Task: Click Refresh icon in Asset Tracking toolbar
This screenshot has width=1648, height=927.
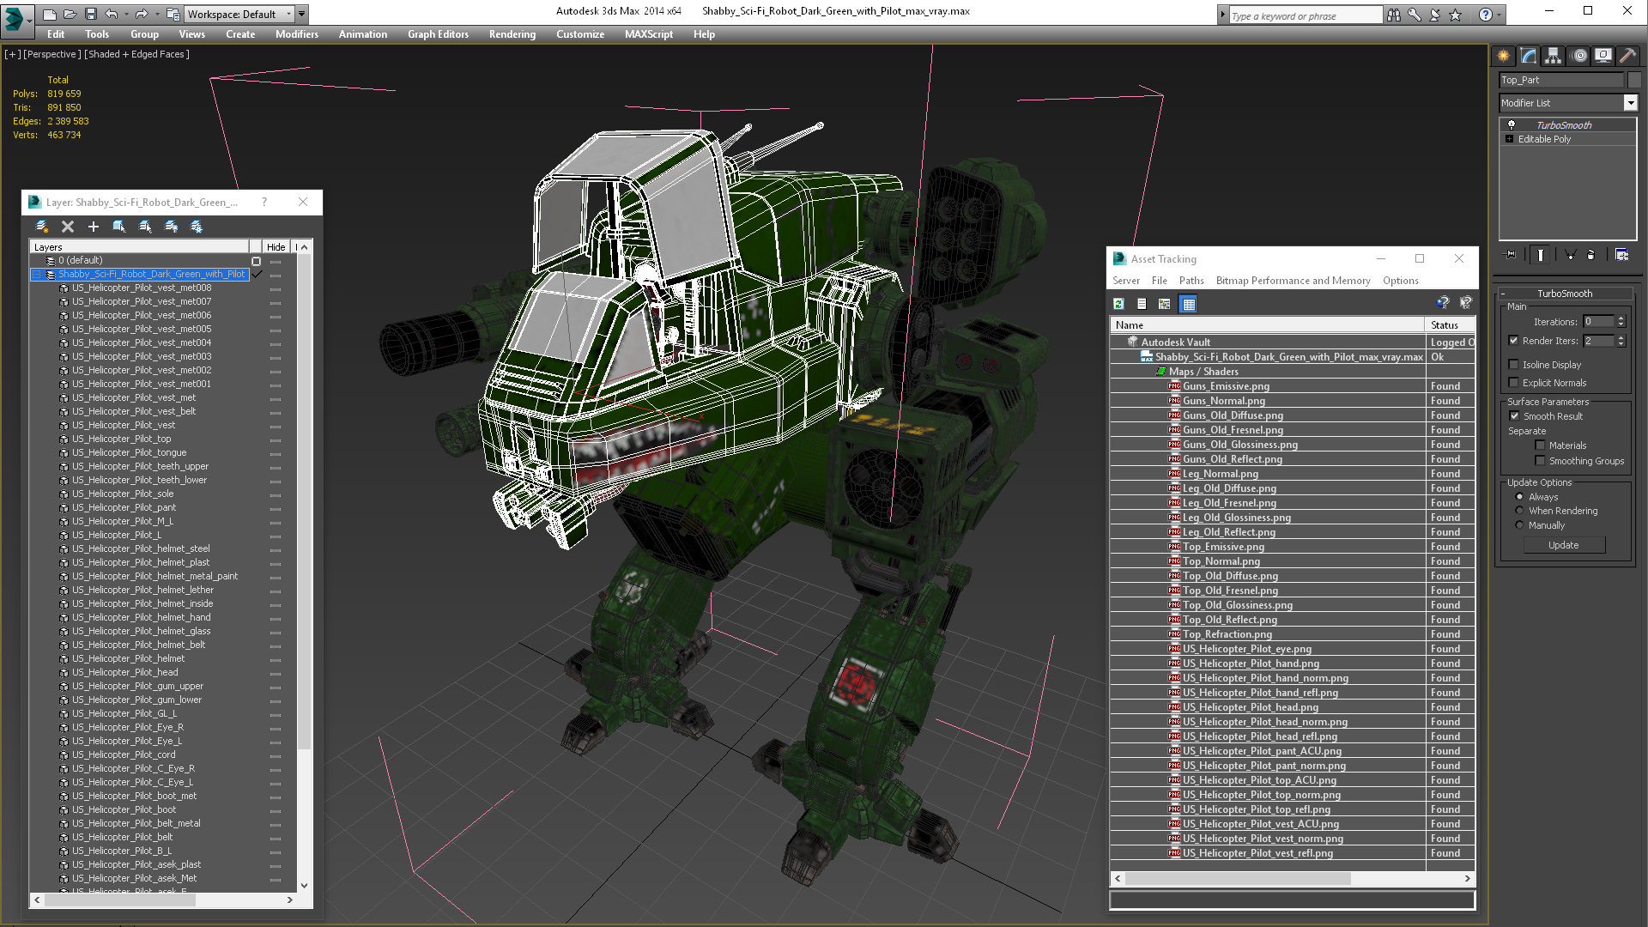Action: [x=1118, y=304]
